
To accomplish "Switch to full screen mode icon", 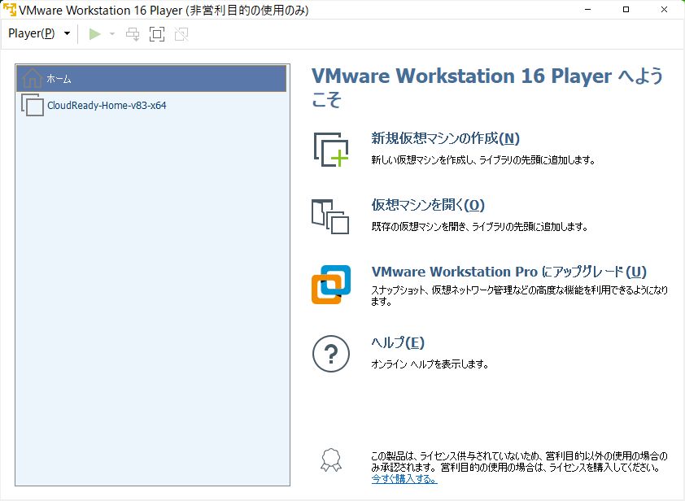I will [x=157, y=34].
